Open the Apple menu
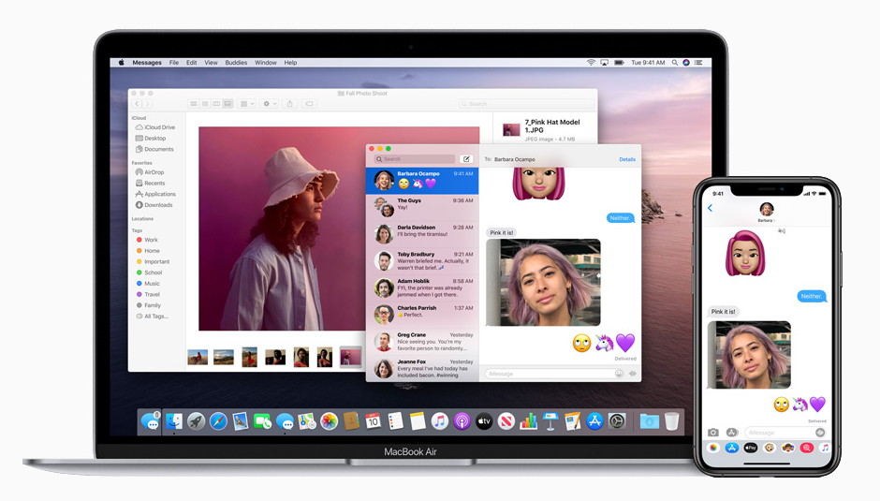 (x=121, y=63)
